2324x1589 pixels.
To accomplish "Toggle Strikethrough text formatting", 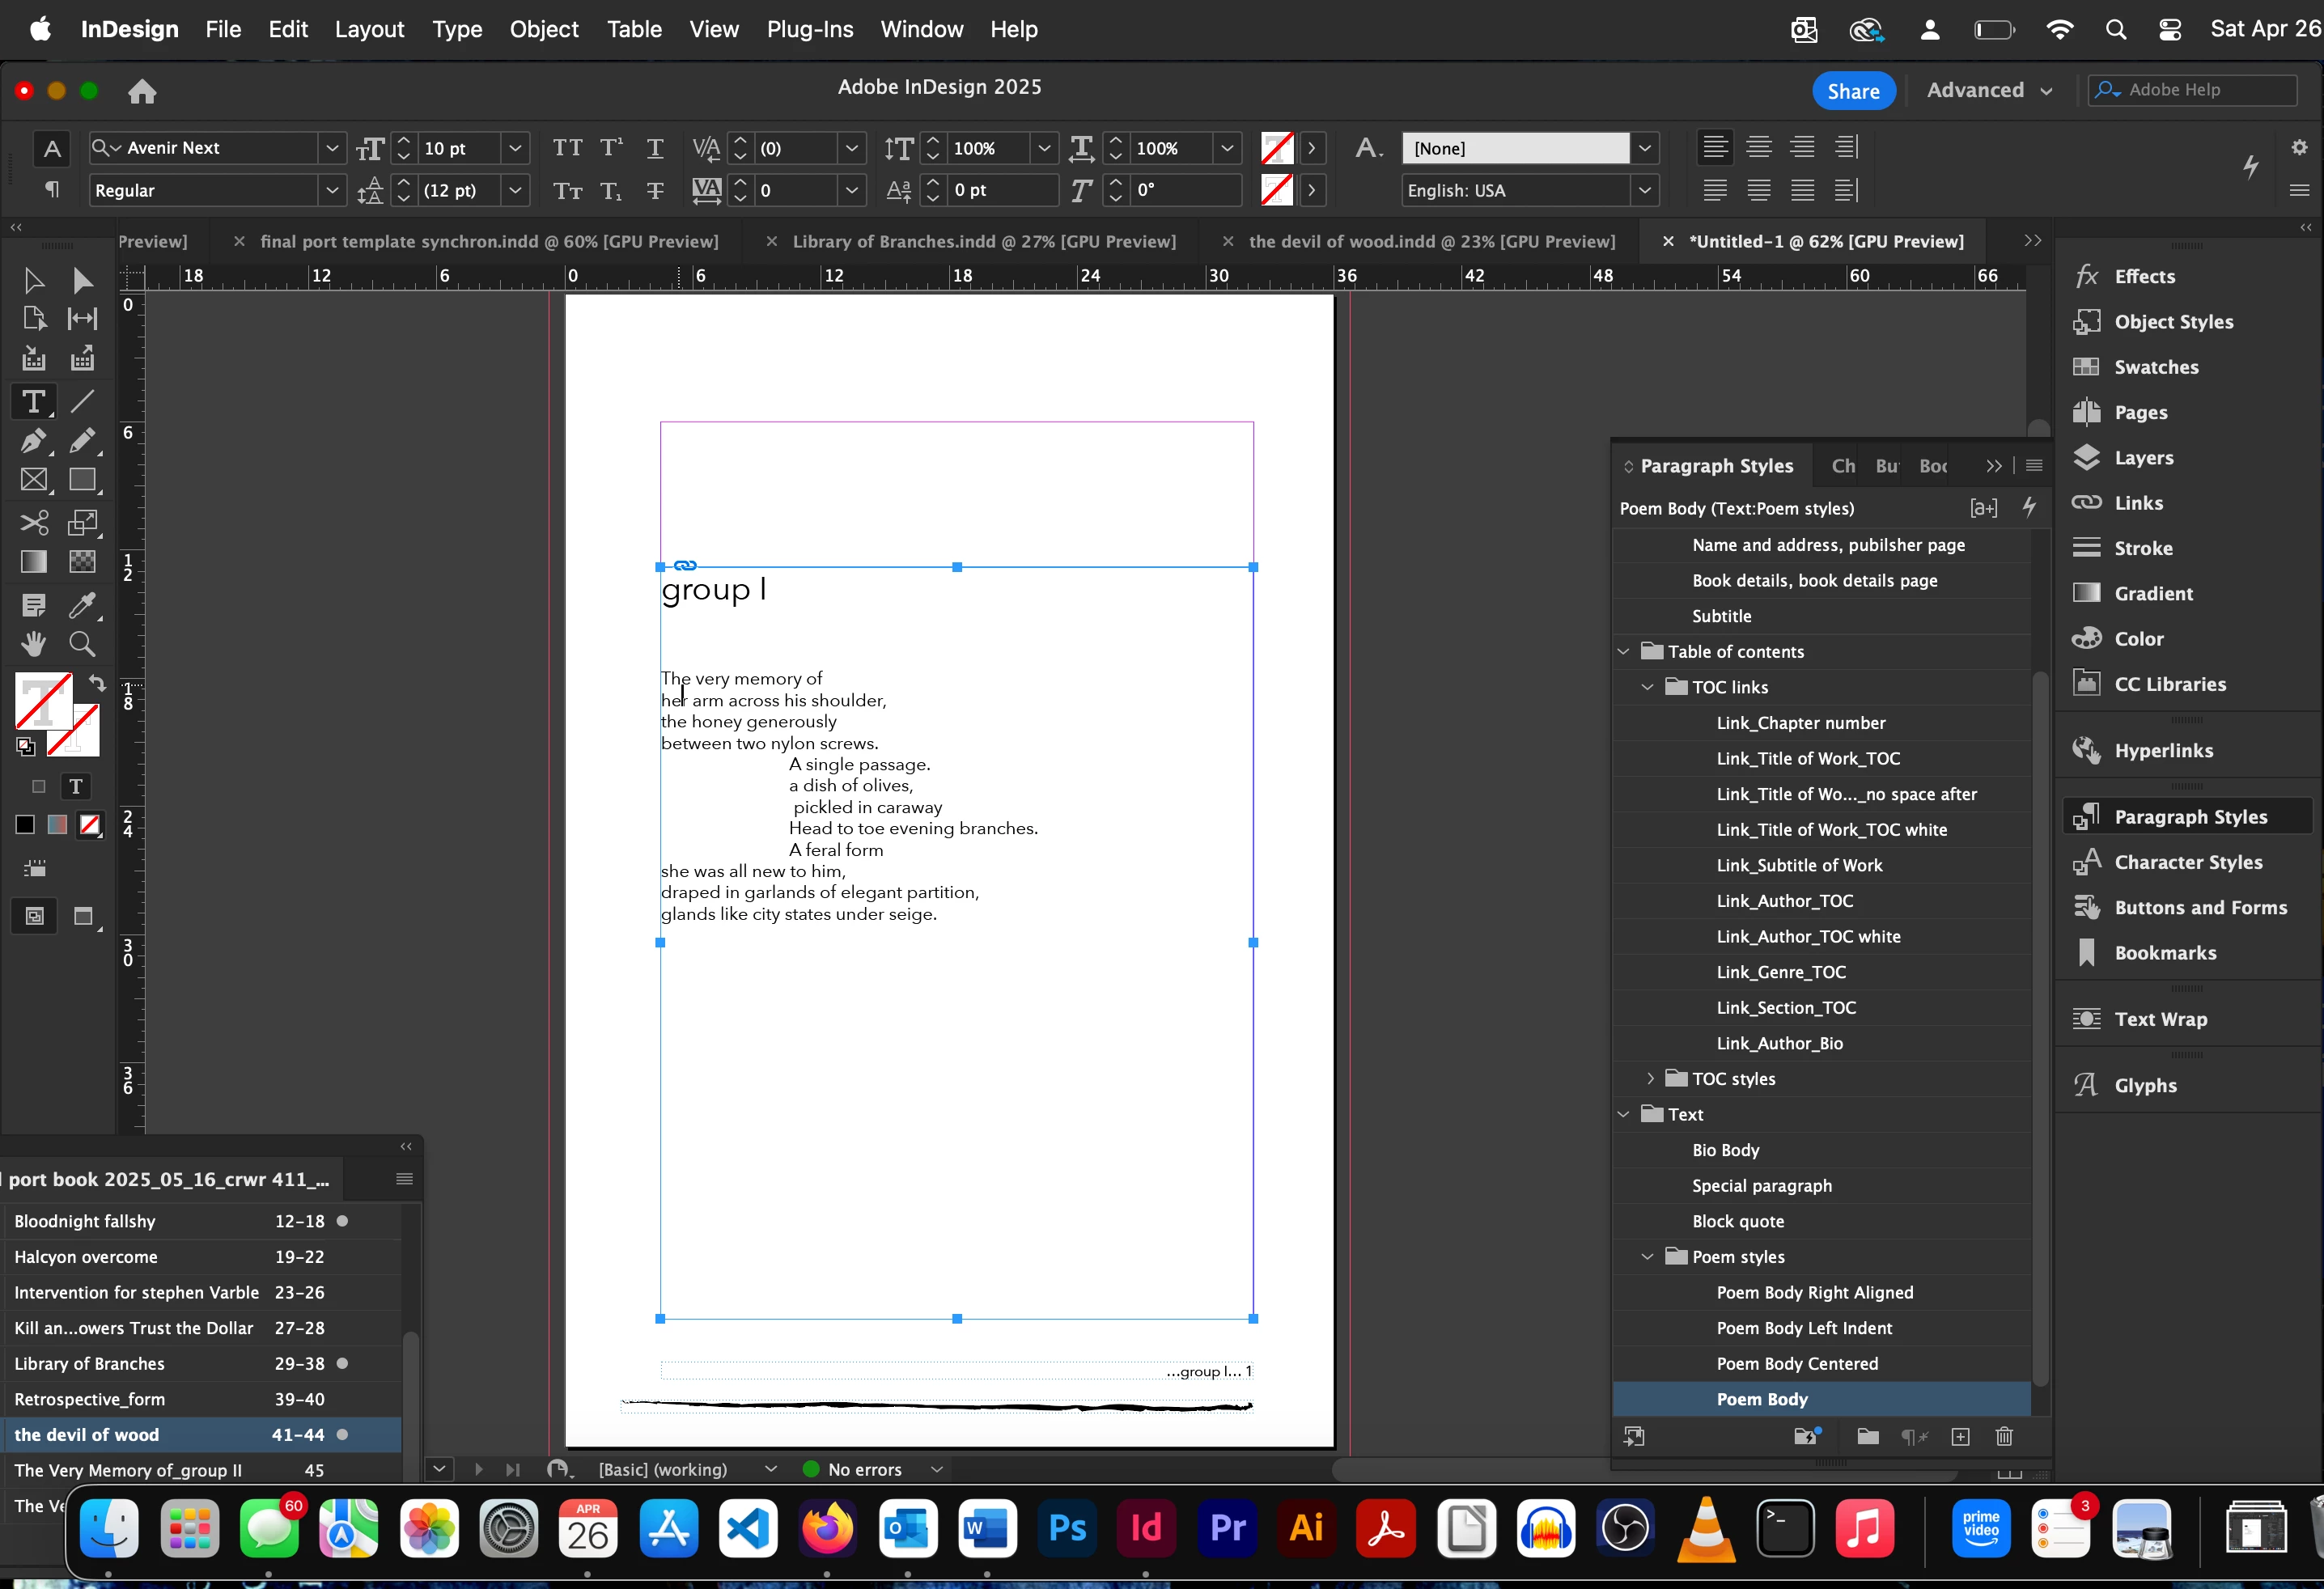I will click(x=655, y=190).
